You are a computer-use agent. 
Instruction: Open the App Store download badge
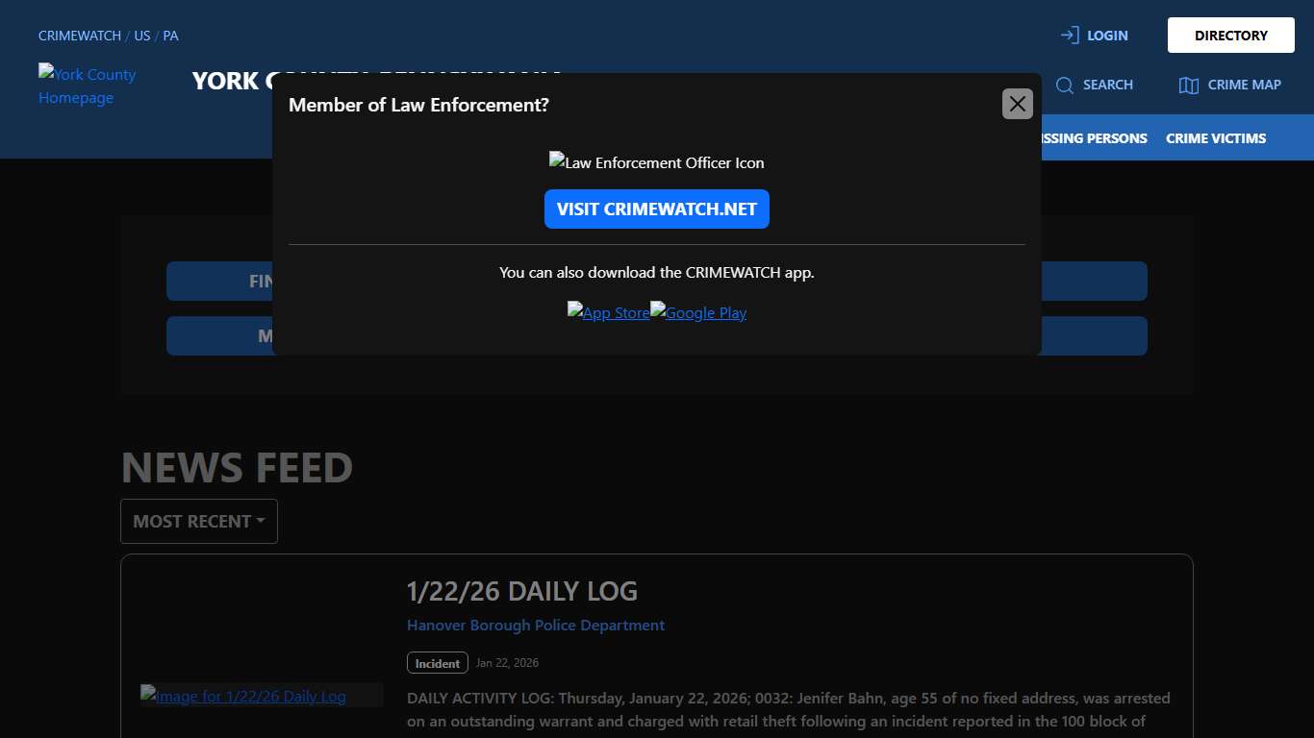click(x=608, y=312)
